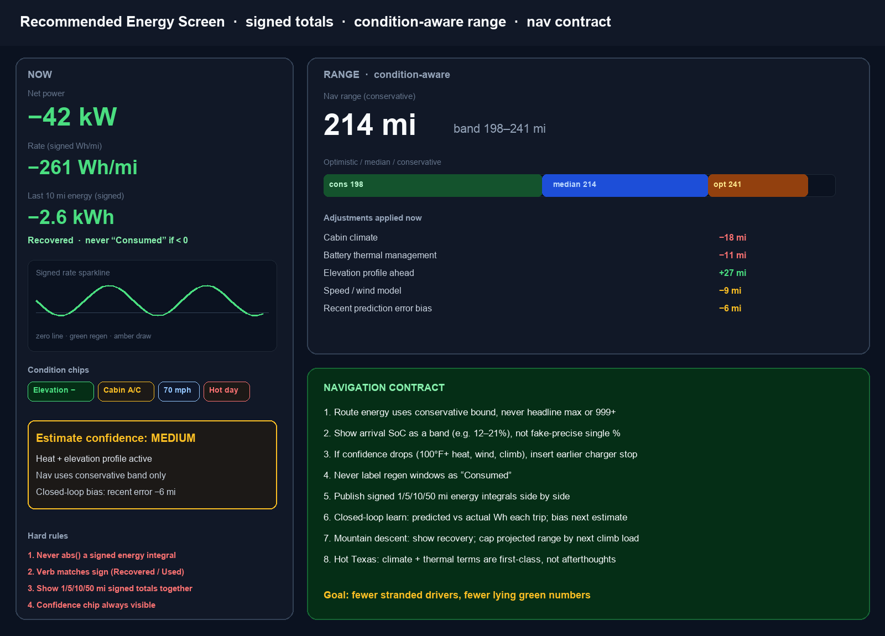Click hard rule 1 Never abs() signed integral
Viewport: 885px width, 636px height.
(x=102, y=555)
